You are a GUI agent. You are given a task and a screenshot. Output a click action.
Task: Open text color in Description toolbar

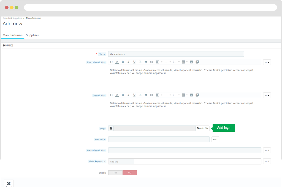[117, 95]
